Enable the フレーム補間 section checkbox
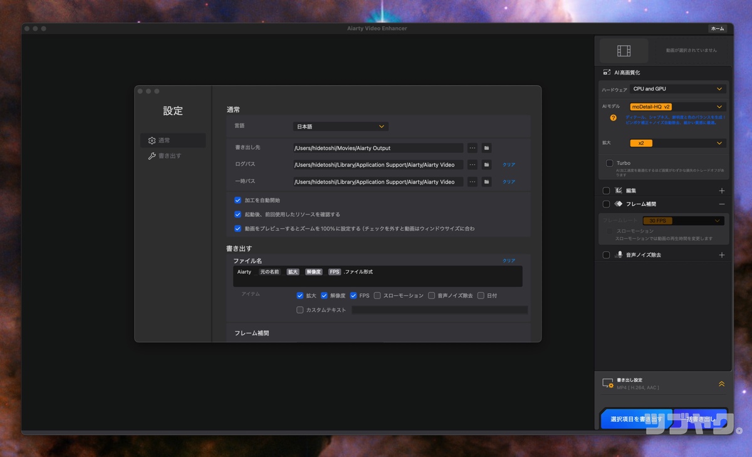Screen dimensions: 752x457 click(x=606, y=204)
